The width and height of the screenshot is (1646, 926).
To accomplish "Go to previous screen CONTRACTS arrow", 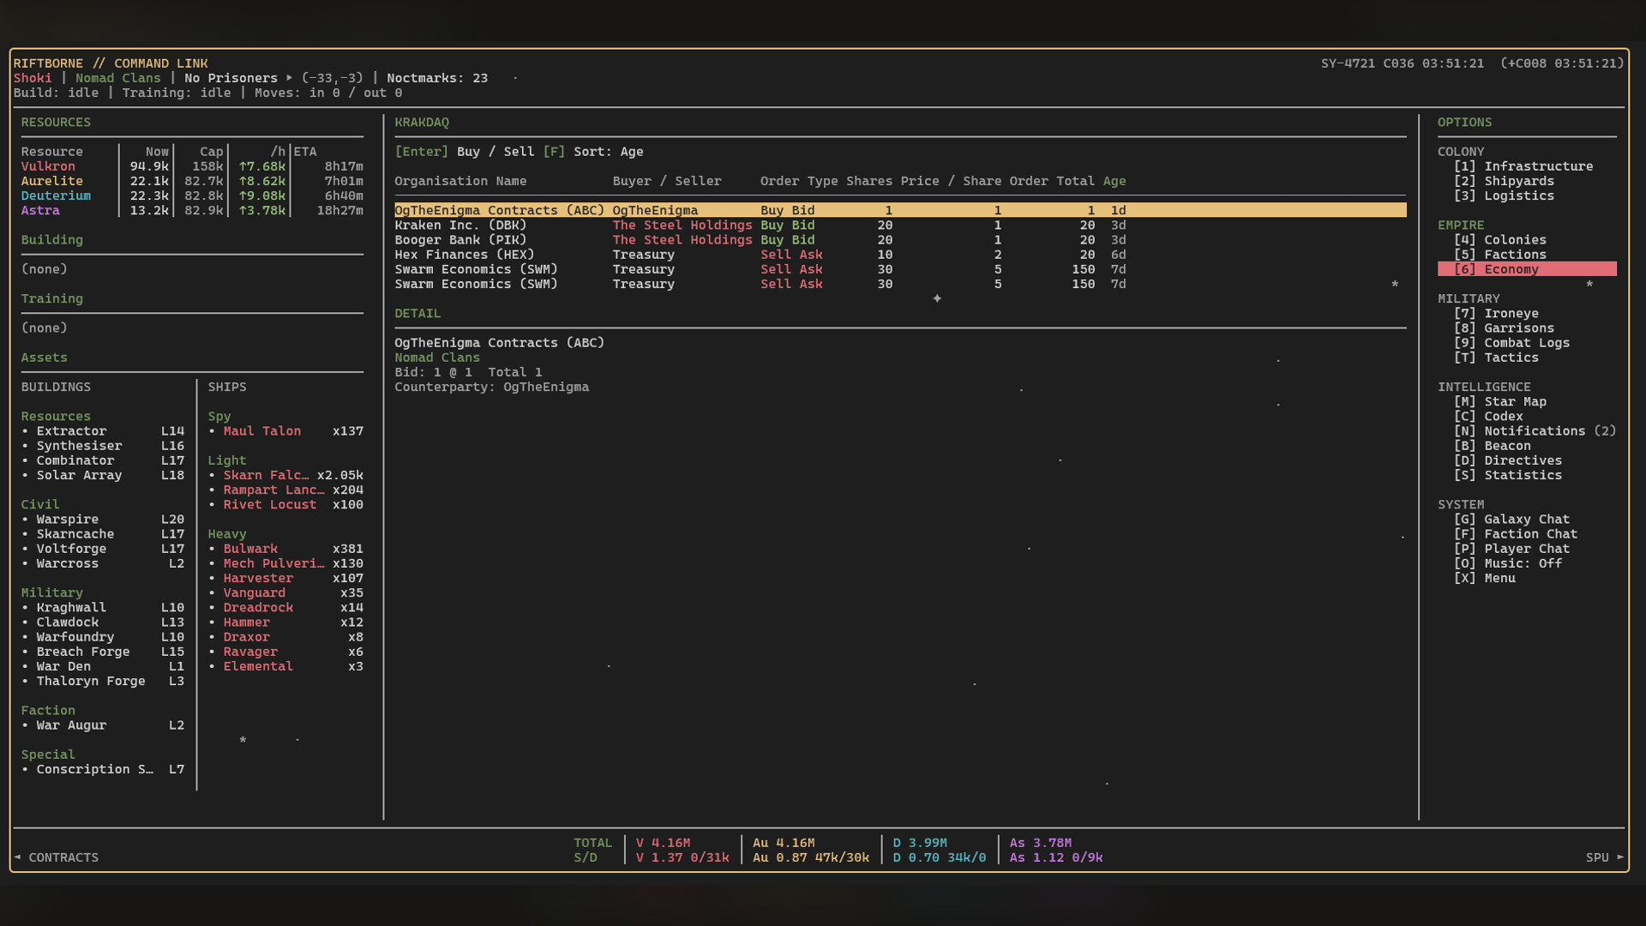I will click(56, 857).
